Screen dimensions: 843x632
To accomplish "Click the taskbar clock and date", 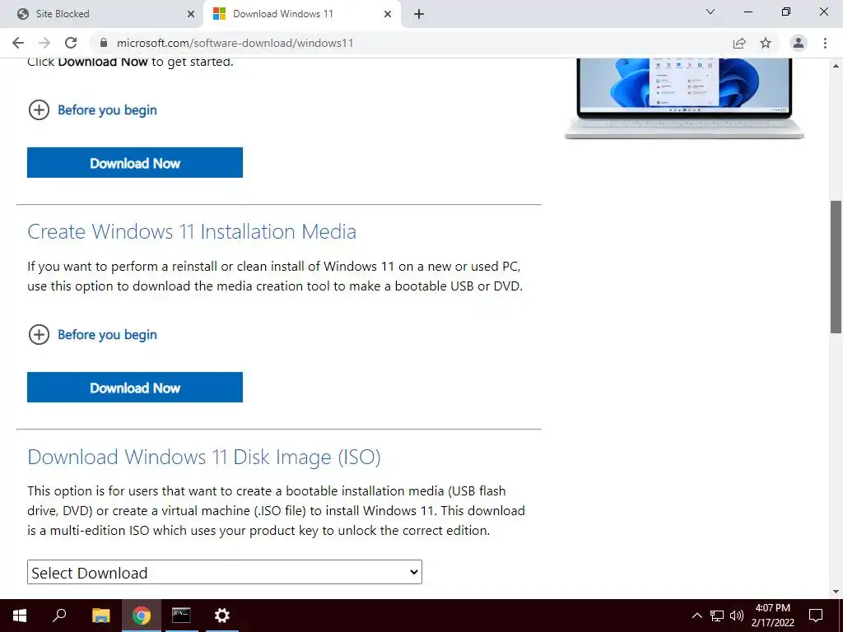I will (x=772, y=616).
